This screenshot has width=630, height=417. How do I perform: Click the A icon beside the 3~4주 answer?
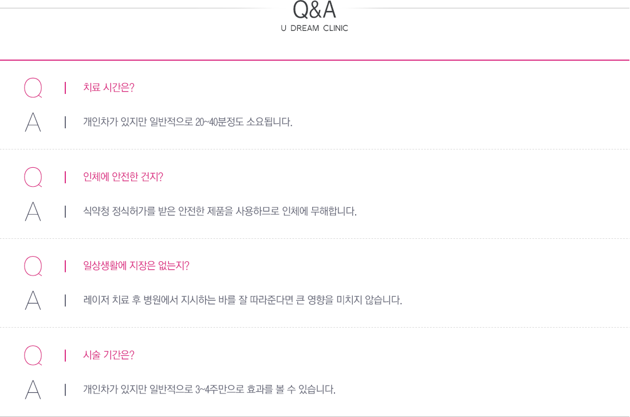tap(33, 390)
